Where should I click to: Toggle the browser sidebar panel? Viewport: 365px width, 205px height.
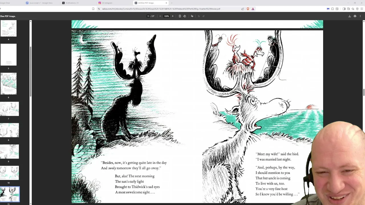coord(344,9)
